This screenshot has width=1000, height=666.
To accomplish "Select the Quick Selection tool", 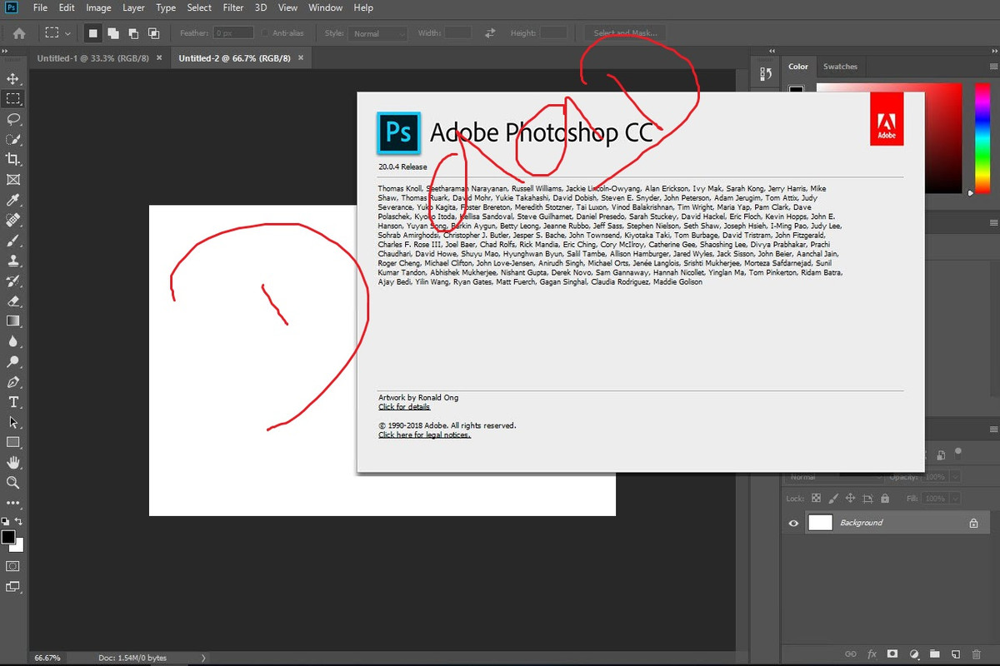I will click(x=13, y=139).
